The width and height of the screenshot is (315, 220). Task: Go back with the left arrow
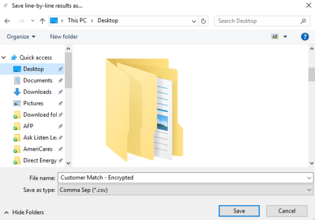point(7,21)
